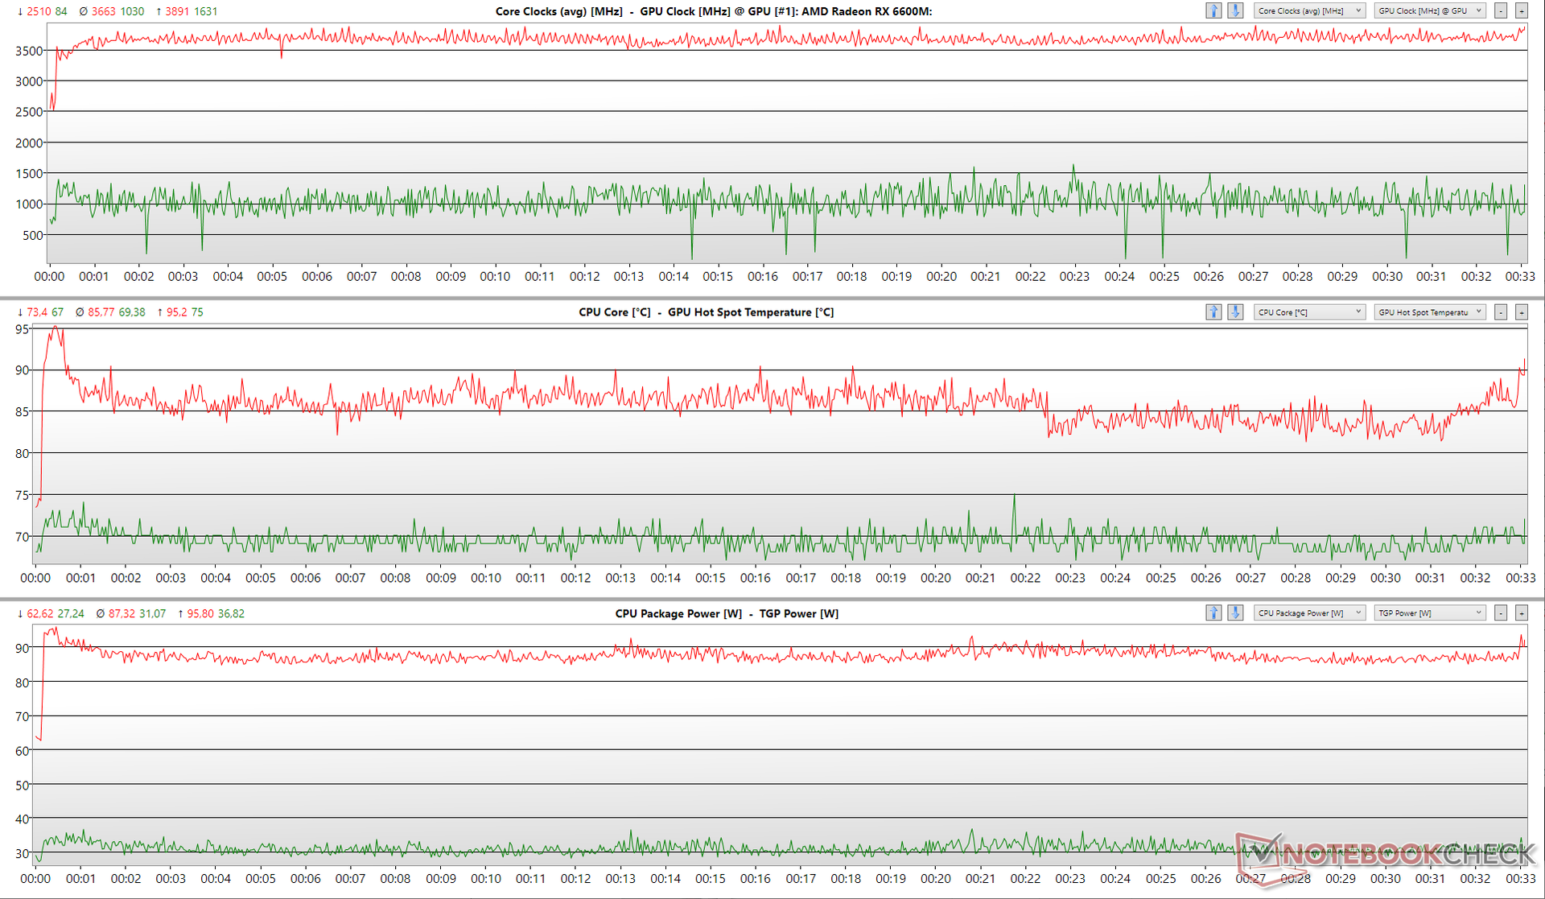Open Core Clocks (avg) [MHz] dropdown
This screenshot has width=1545, height=899.
coord(1309,11)
